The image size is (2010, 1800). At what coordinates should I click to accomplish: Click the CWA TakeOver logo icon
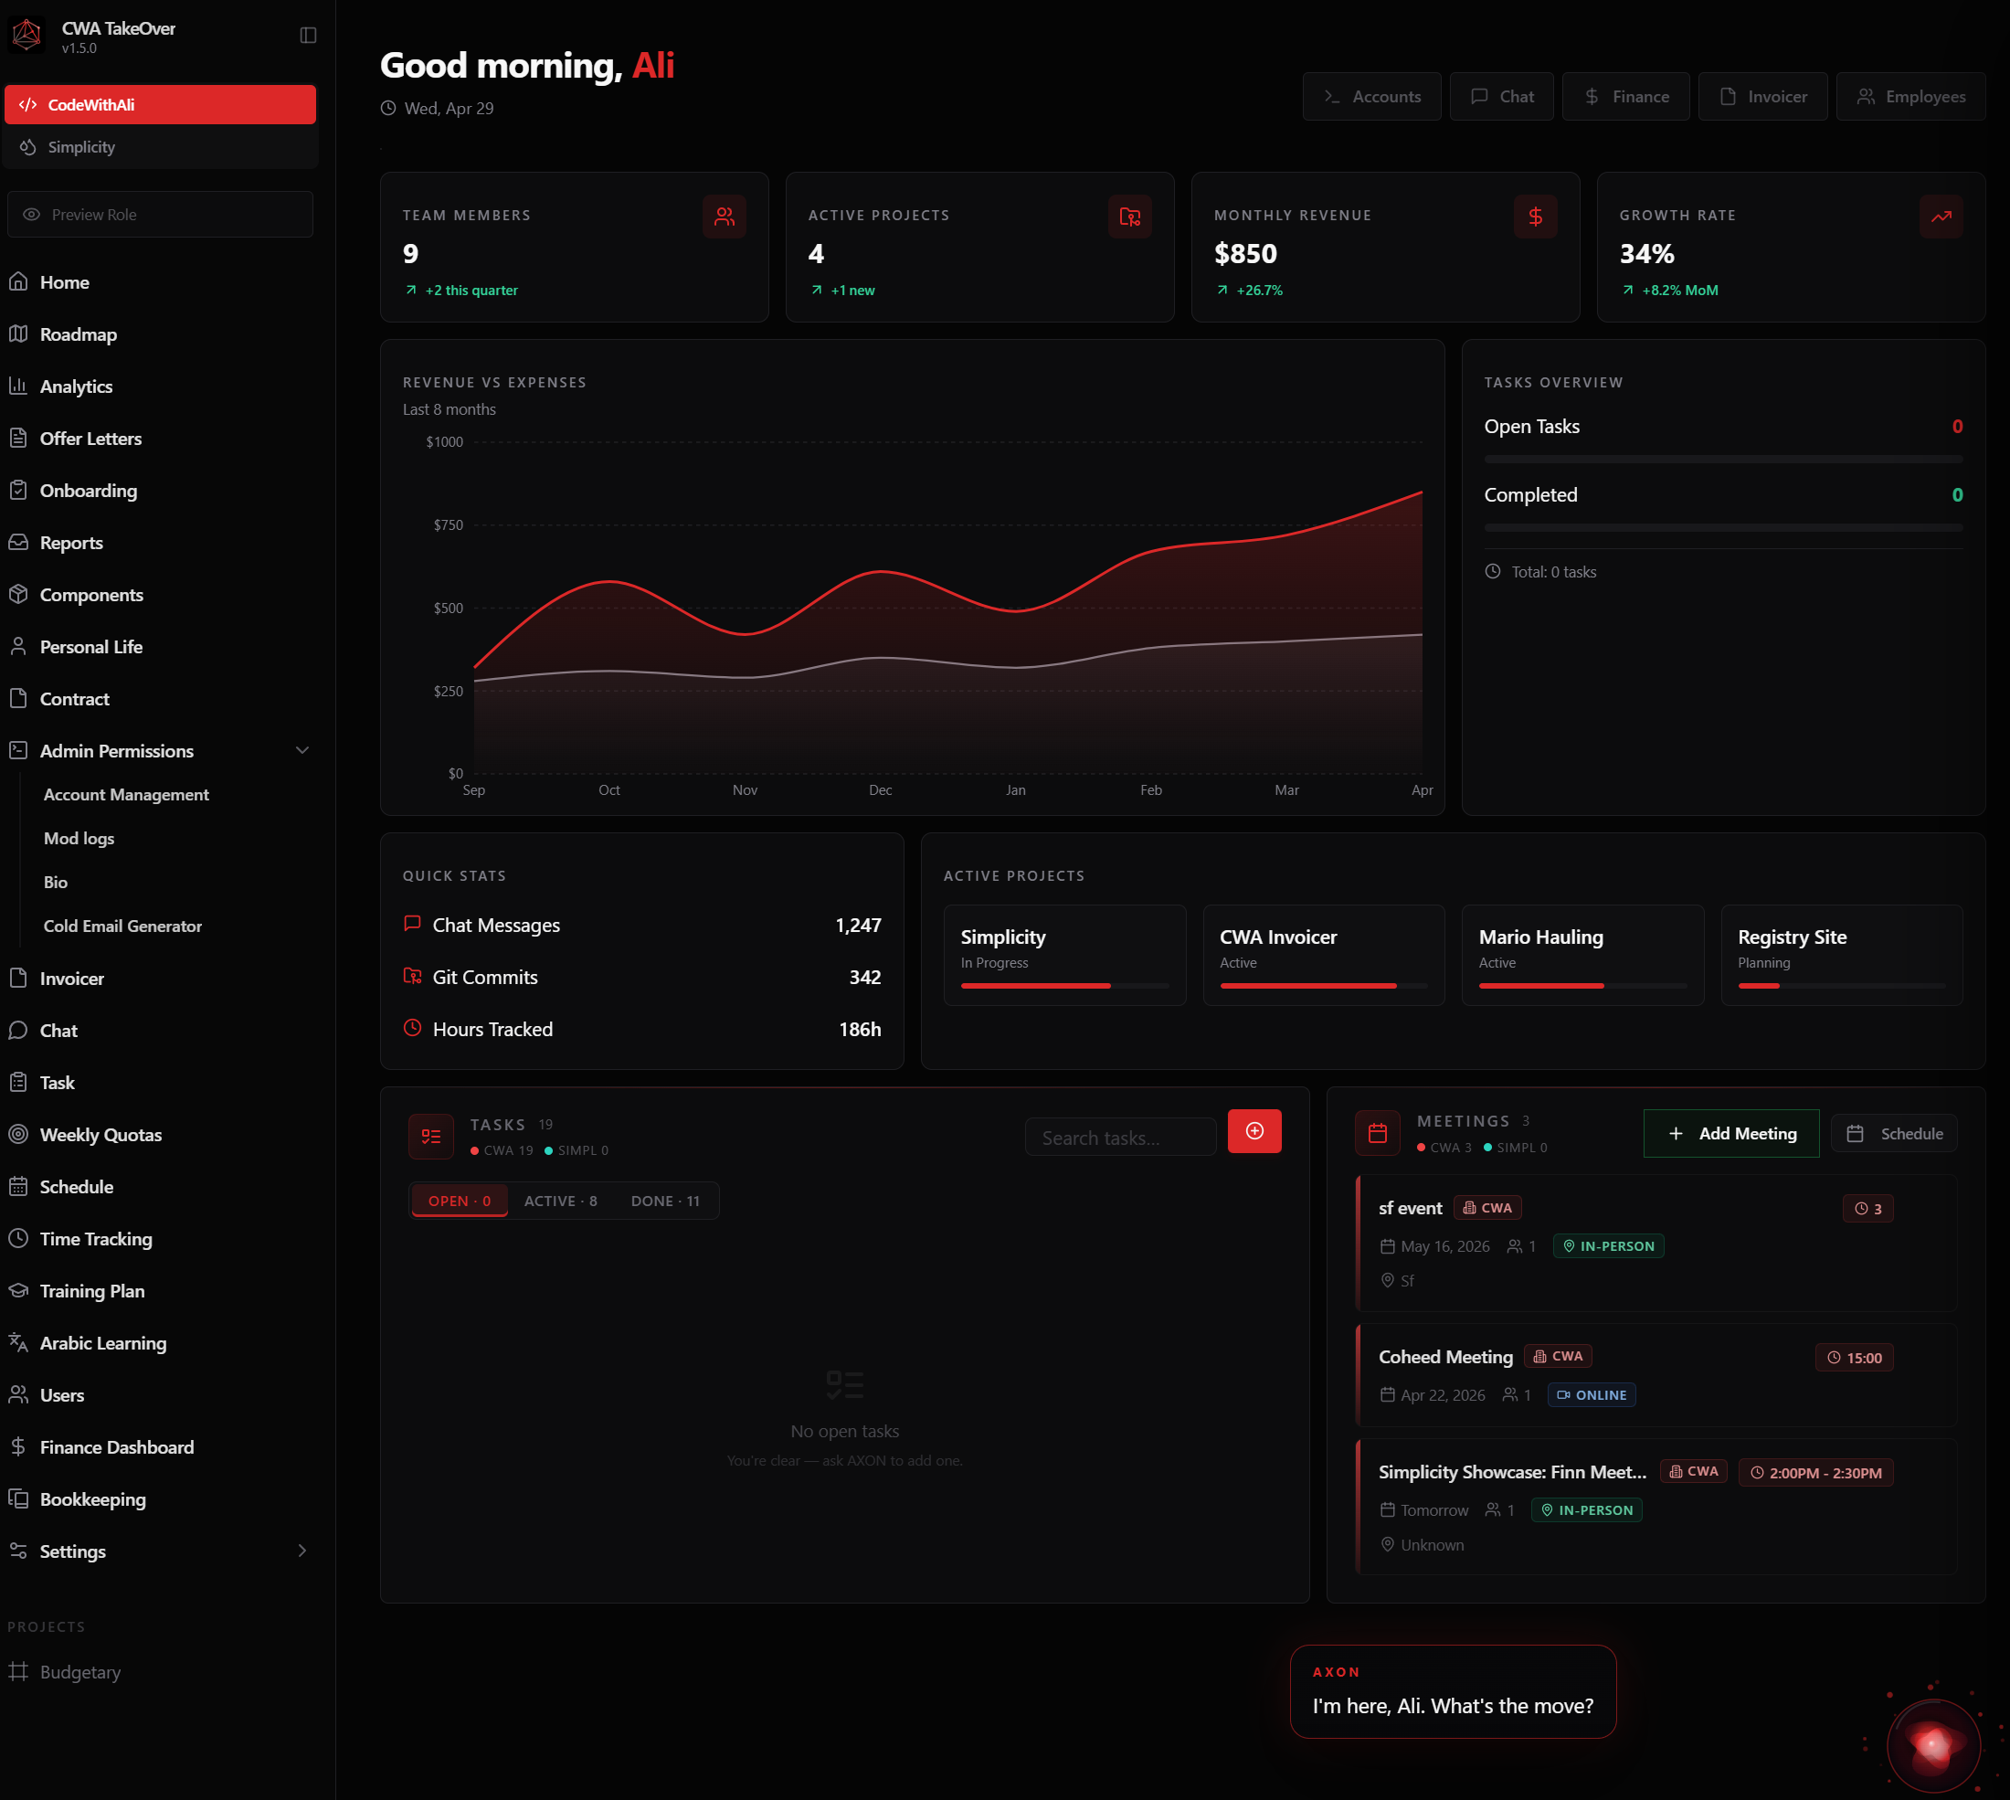click(26, 36)
